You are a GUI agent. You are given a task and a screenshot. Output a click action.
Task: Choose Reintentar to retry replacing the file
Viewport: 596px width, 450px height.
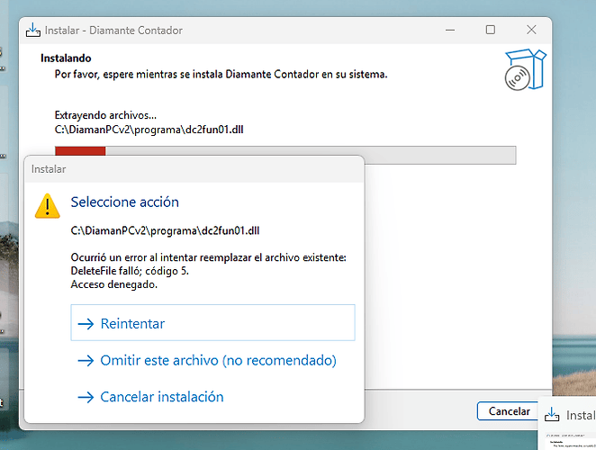212,323
